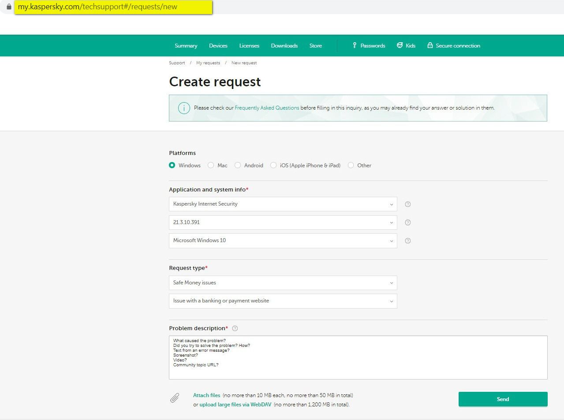Open the Downloads section

[284, 46]
